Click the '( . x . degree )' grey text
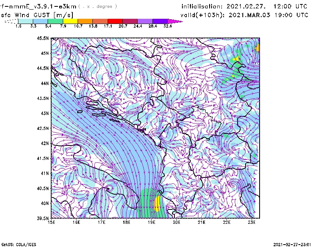This screenshot has width=320, height=247. point(98,6)
